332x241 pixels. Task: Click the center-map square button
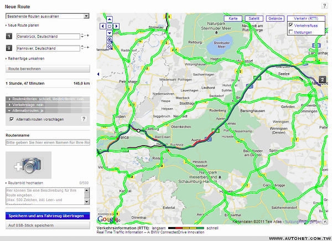click(x=110, y=26)
